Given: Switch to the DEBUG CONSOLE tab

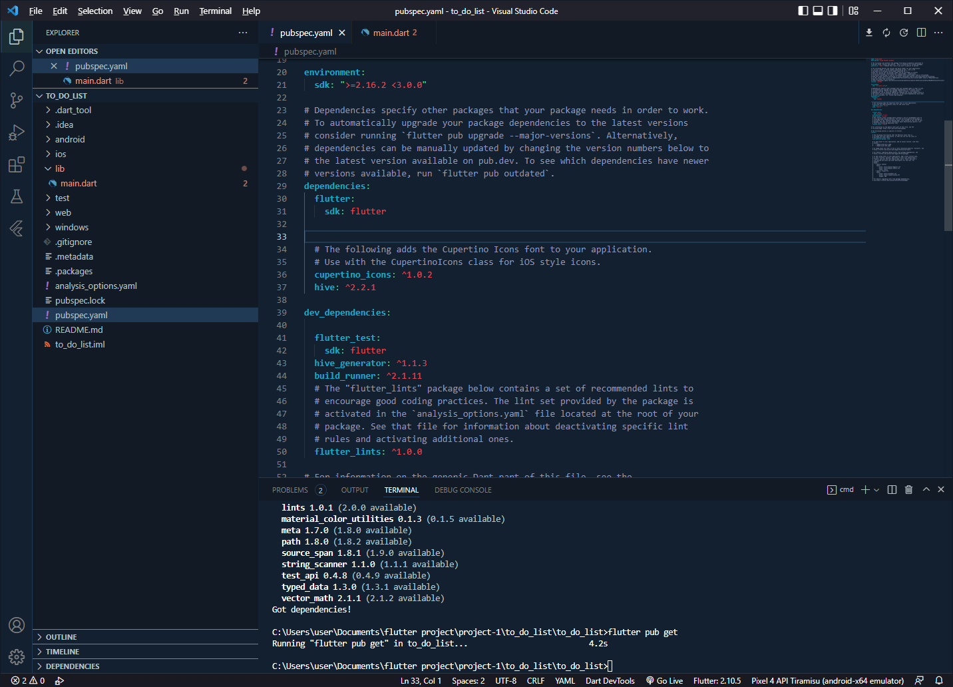Looking at the screenshot, I should point(463,490).
